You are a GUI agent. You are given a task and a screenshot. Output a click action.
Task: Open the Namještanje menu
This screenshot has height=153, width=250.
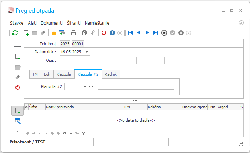click(97, 23)
